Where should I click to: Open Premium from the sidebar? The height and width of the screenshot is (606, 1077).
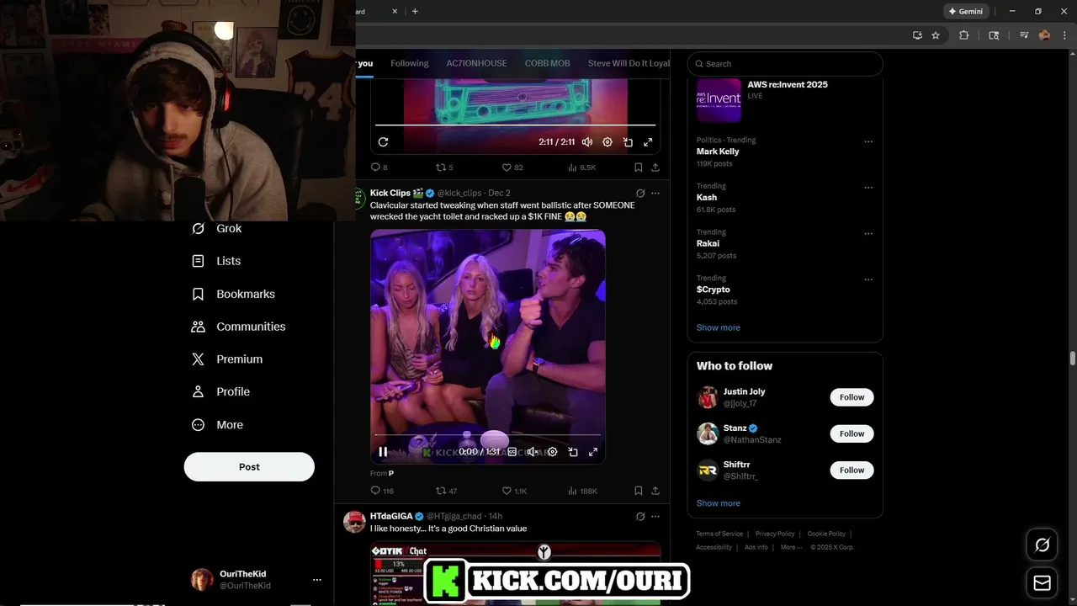tap(228, 359)
